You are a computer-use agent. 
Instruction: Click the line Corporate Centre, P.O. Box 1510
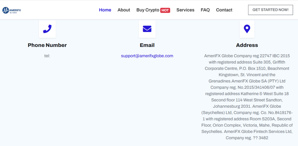tap(247, 69)
